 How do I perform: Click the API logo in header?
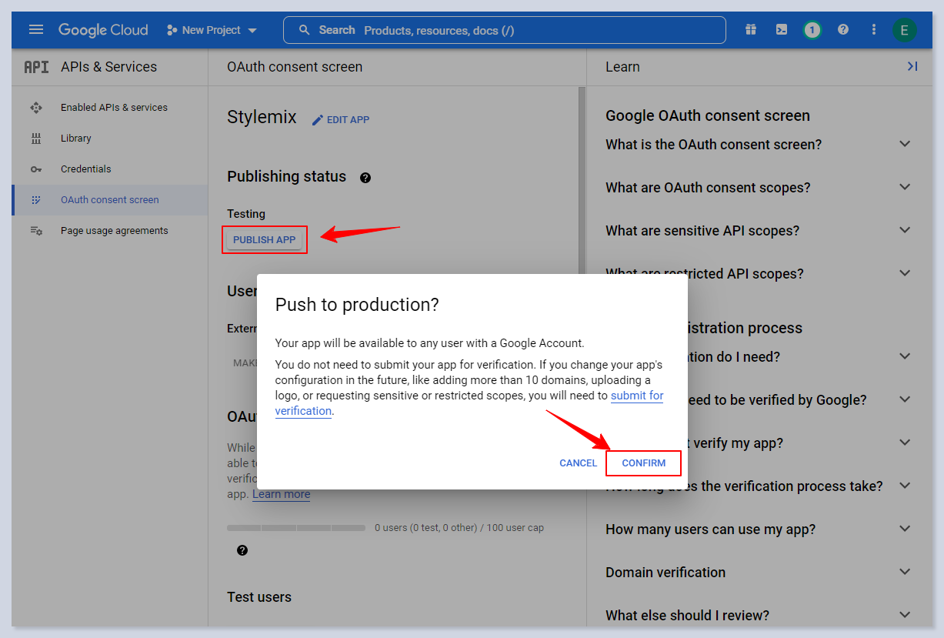(x=36, y=67)
